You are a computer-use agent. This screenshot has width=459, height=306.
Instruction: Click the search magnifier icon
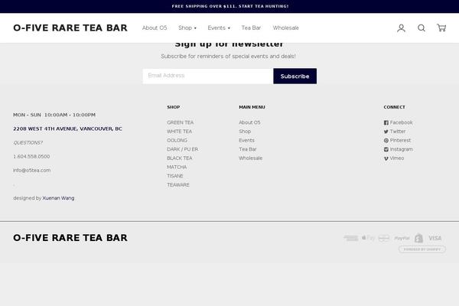(422, 28)
